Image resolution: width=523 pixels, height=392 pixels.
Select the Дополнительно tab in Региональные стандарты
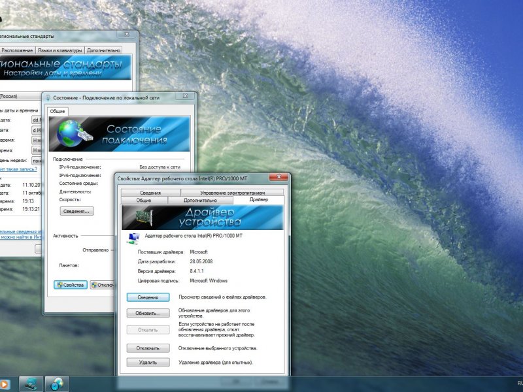[x=103, y=50]
